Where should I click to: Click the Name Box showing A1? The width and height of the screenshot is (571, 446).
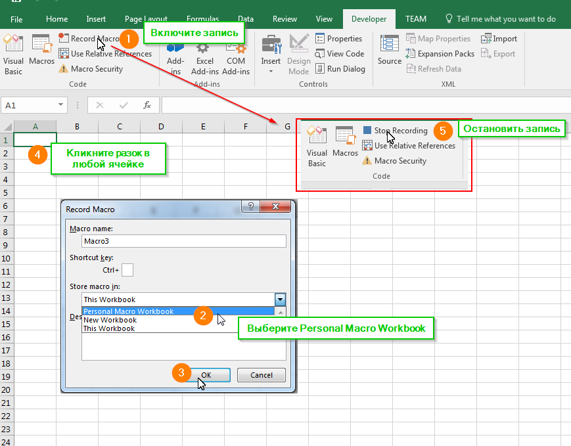(x=28, y=105)
